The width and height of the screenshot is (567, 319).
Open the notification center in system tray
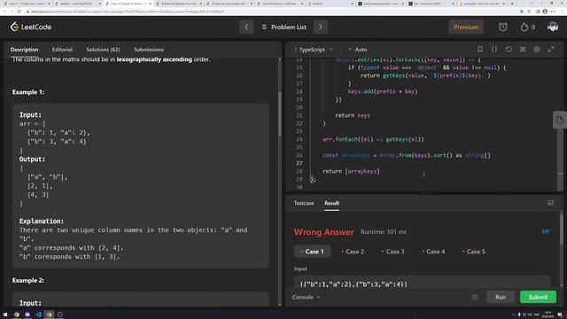pyautogui.click(x=560, y=315)
